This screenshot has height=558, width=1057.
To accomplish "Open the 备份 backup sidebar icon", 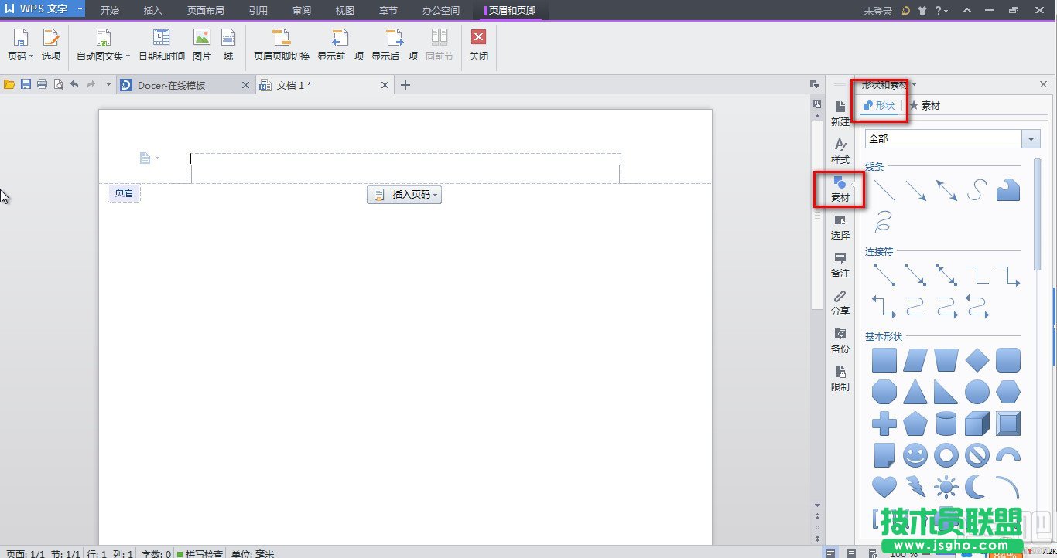I will click(x=840, y=340).
